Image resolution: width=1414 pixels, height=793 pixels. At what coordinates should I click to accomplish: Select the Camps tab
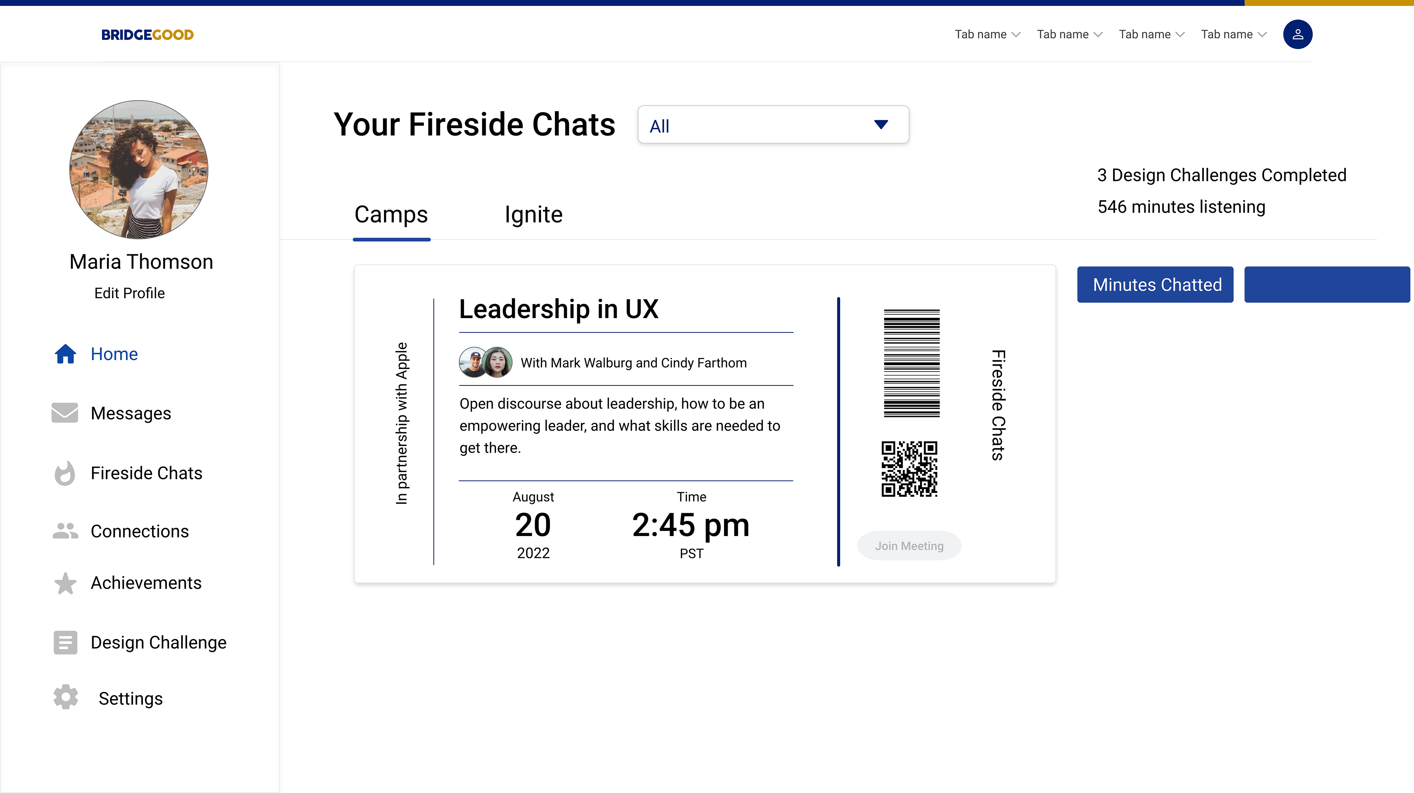point(391,215)
